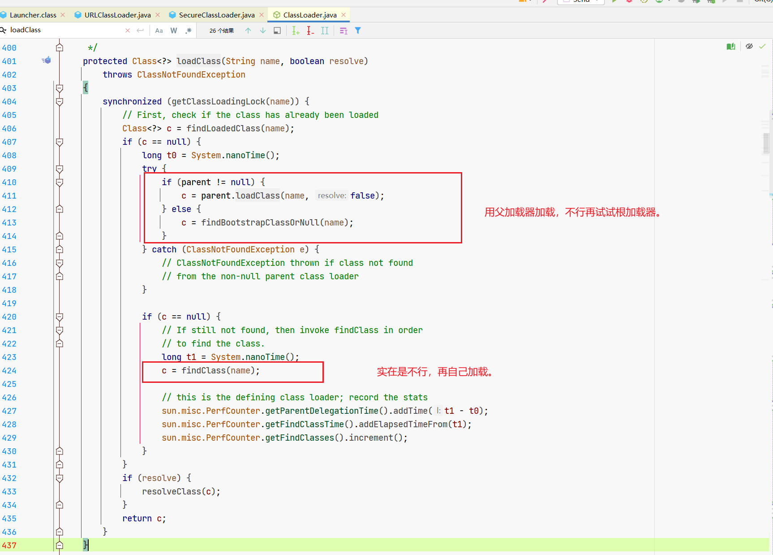Click line number 437 in the gutter
Viewport: 773px width, 555px height.
(x=9, y=546)
